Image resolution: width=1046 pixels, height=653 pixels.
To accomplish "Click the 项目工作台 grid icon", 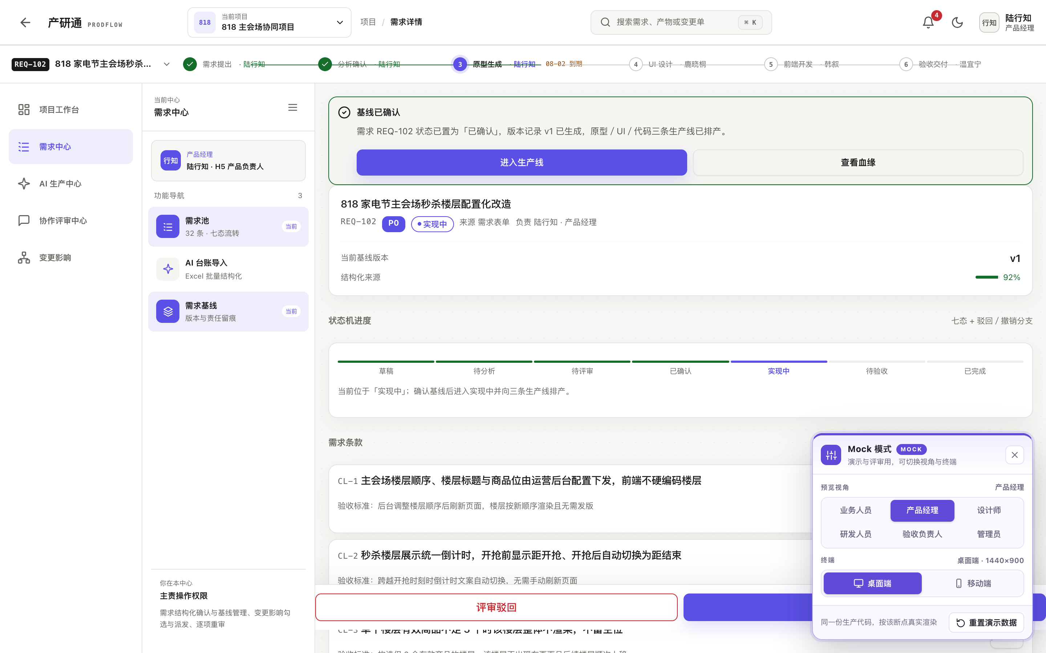I will 24,110.
